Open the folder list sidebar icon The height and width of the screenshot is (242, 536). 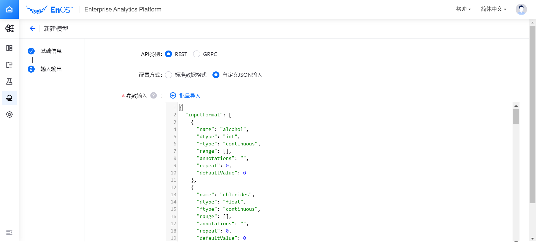9,65
